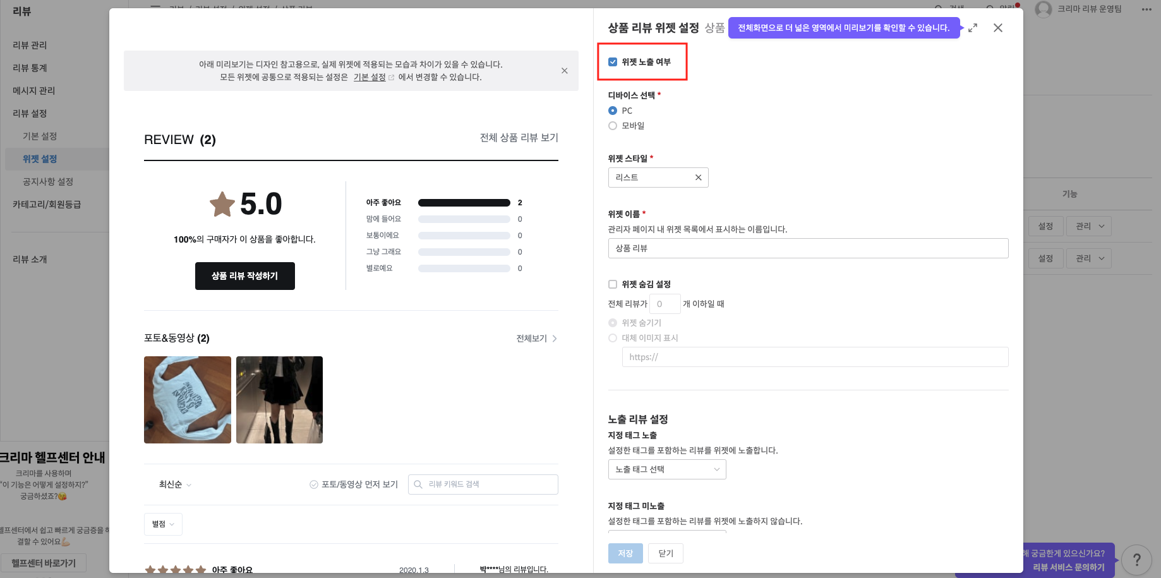
Task: Click the 저장 button to save settings
Action: pos(625,553)
